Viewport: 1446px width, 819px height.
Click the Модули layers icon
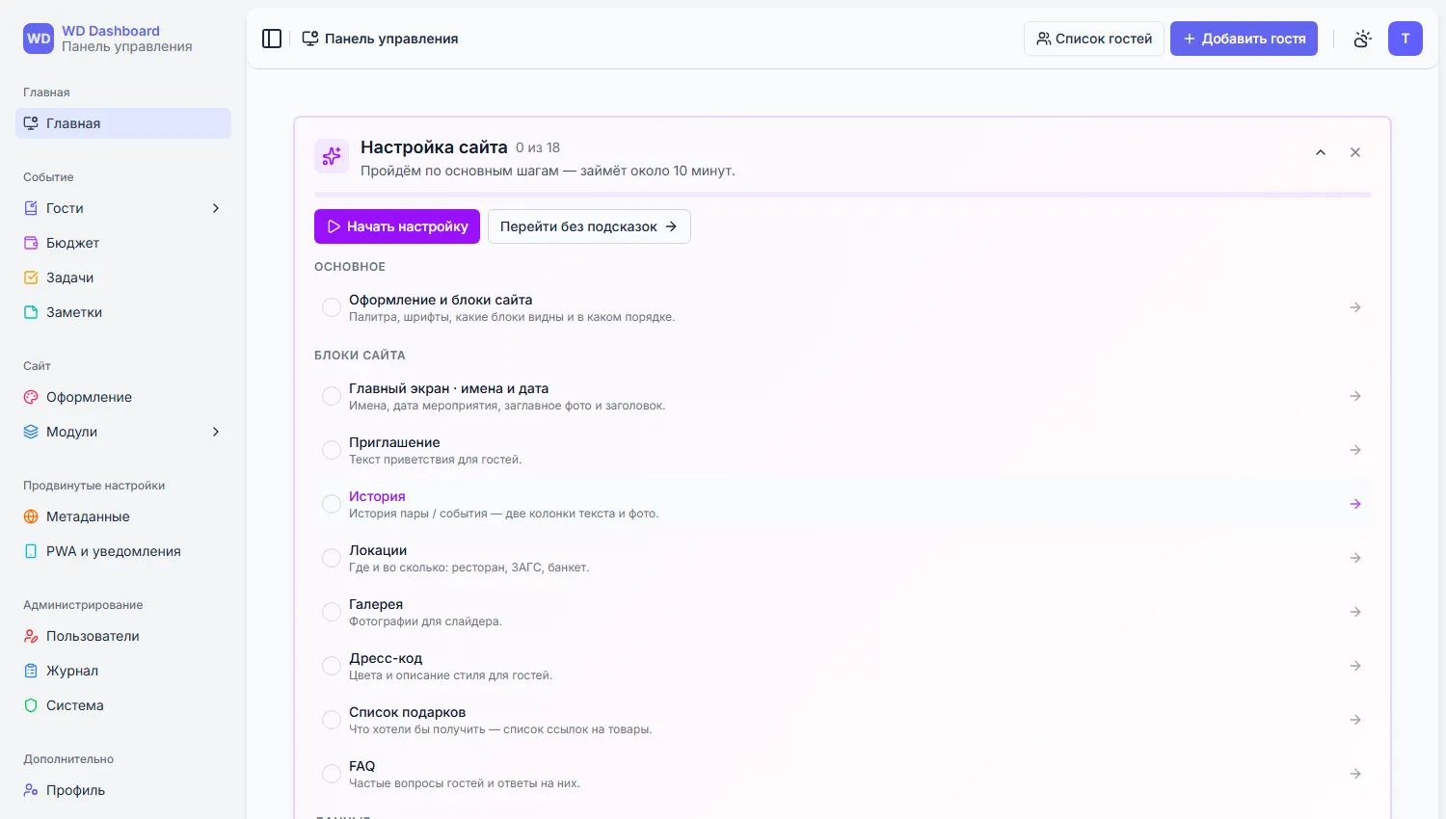pos(31,432)
